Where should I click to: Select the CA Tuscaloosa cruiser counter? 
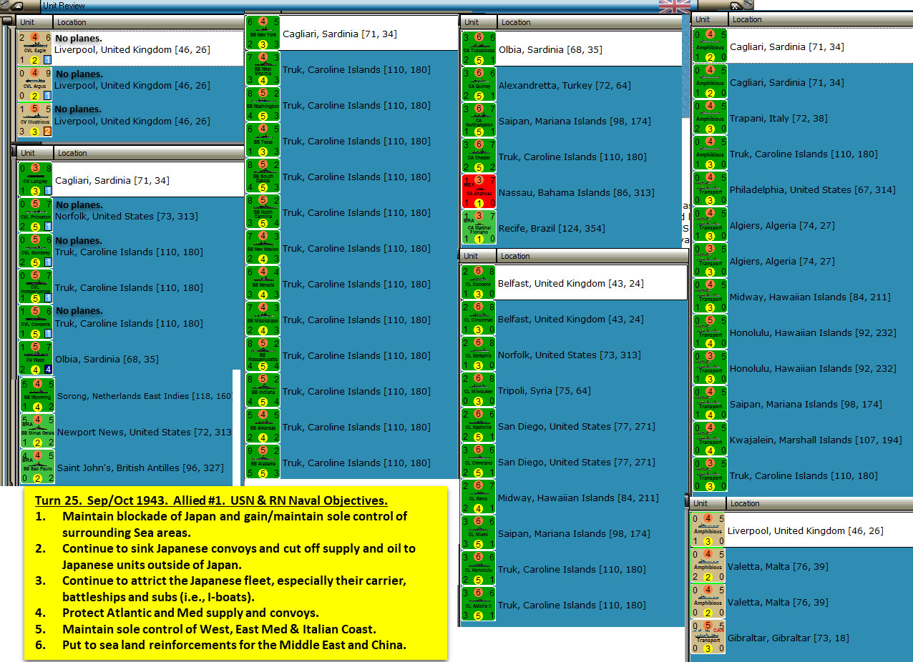(x=479, y=49)
